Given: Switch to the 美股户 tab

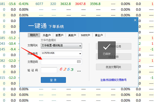Looking at the screenshot, I should [x=72, y=35].
